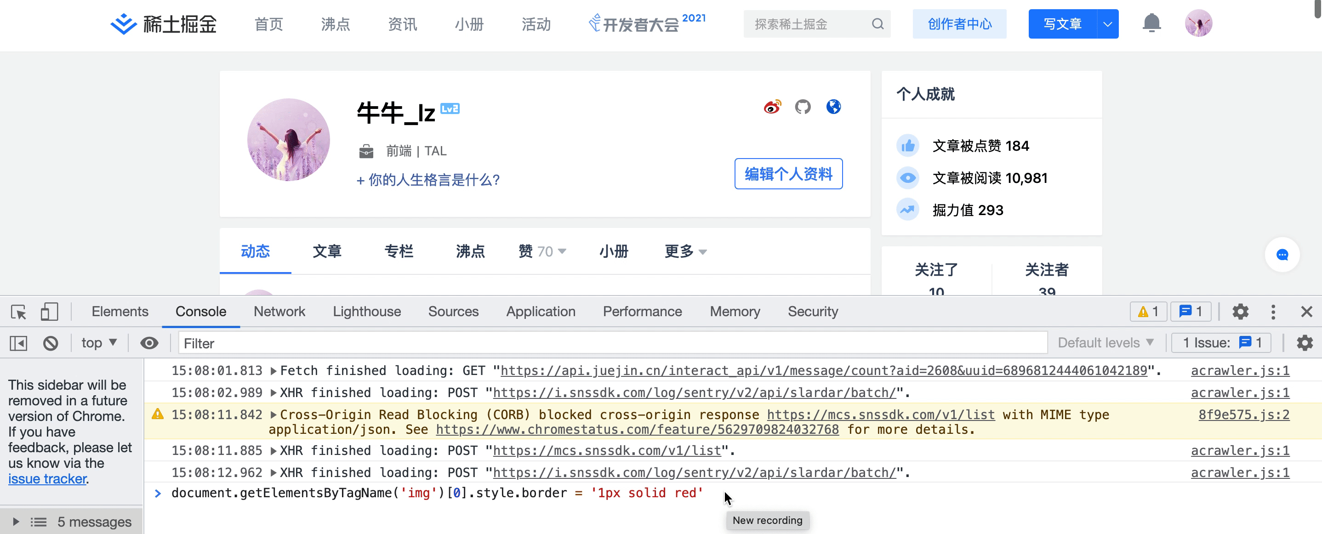Screen dimensions: 1322x534
Task: Activate the inspect element picker tool
Action: tap(18, 312)
